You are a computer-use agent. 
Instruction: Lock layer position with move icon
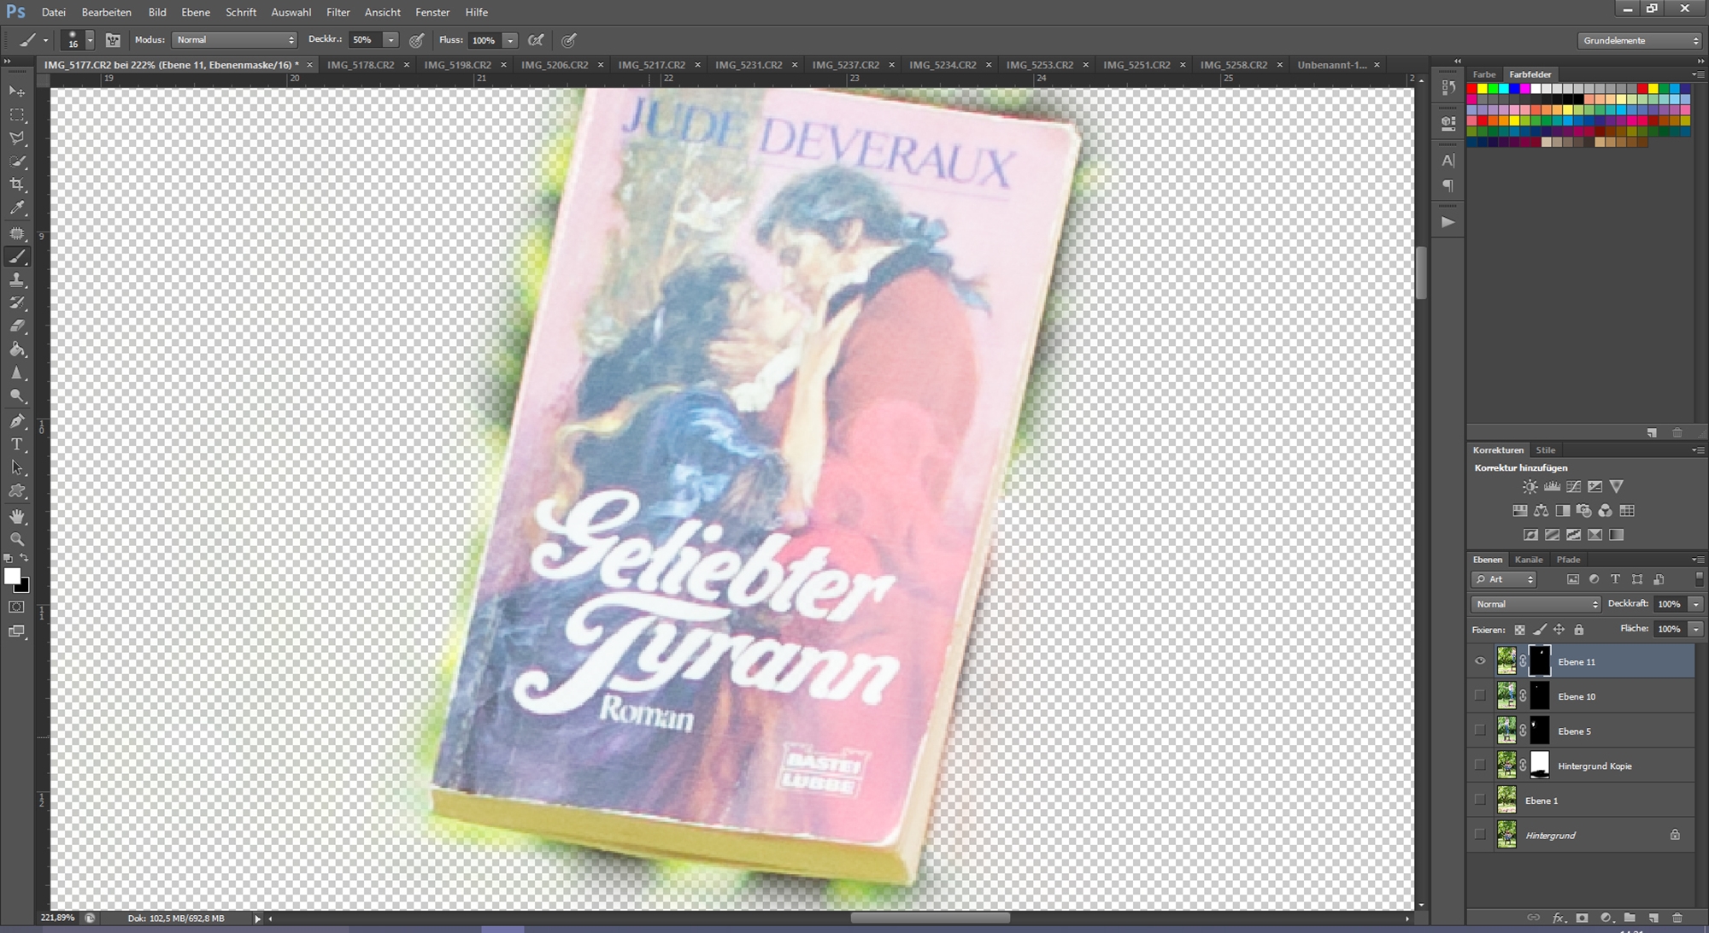(x=1559, y=630)
